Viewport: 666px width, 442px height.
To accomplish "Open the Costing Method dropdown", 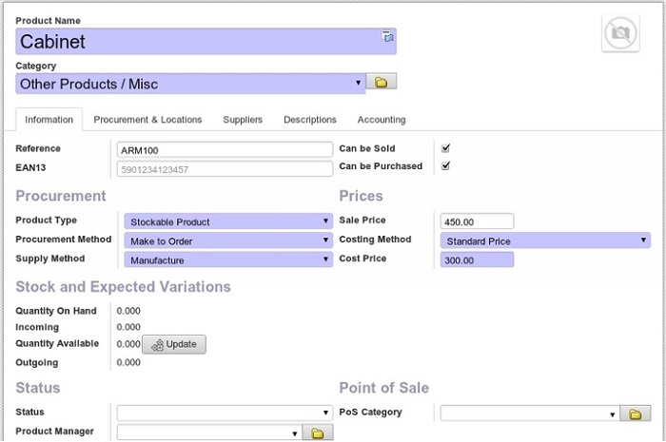I will (545, 240).
